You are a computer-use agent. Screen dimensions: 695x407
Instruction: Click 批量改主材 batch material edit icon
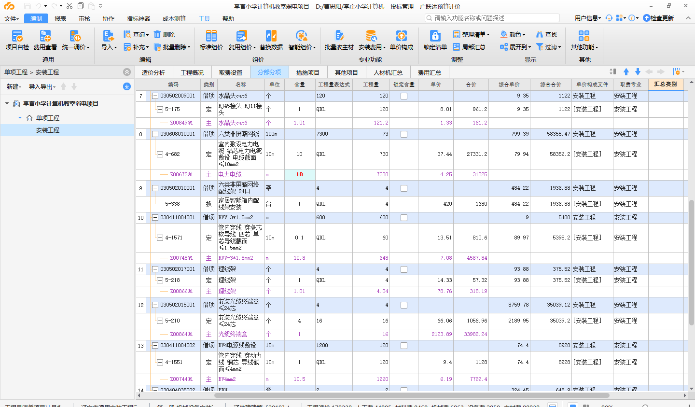click(339, 36)
